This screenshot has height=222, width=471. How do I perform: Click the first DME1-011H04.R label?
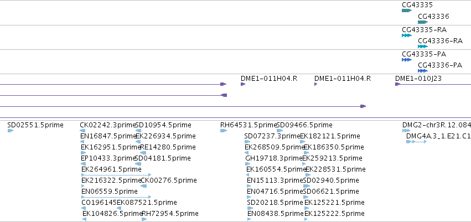(269, 79)
